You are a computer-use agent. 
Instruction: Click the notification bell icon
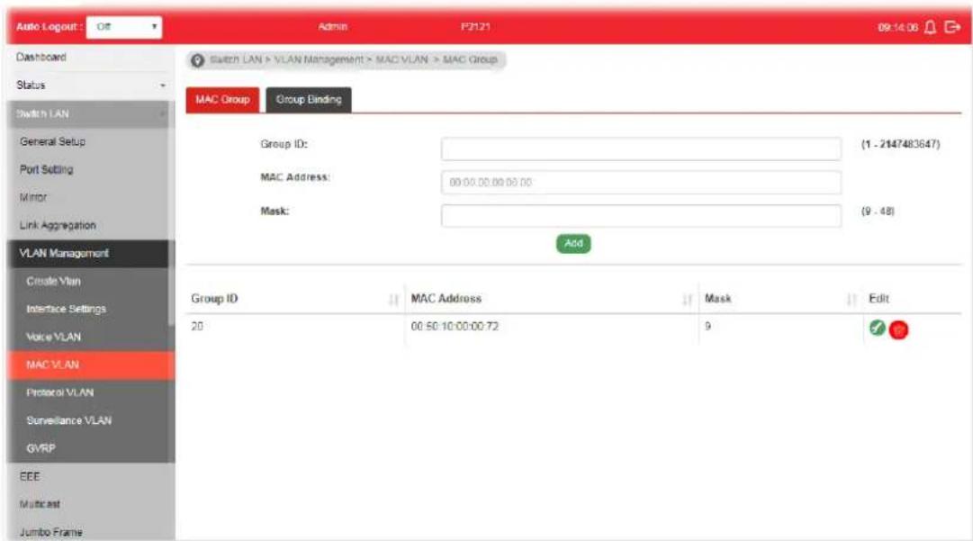(930, 27)
